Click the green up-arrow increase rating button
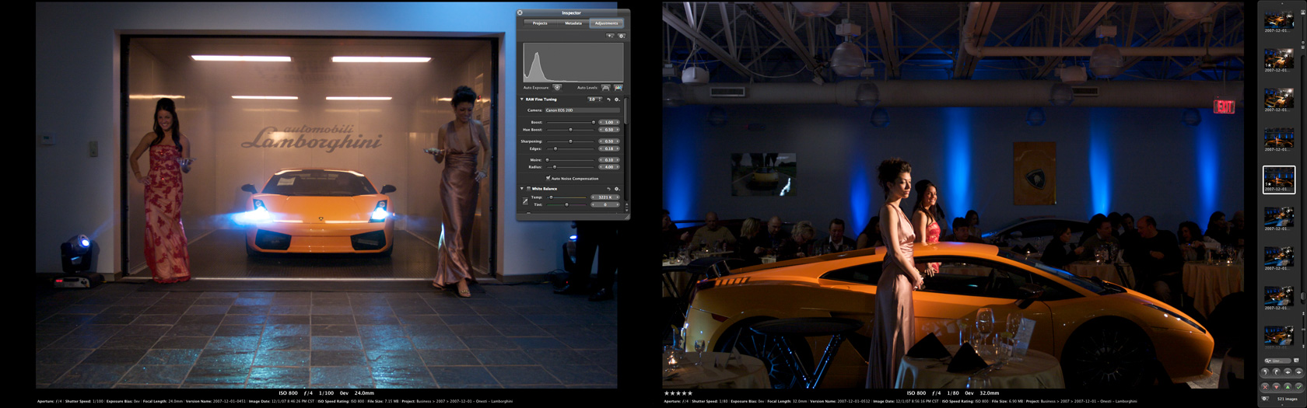 tap(1288, 387)
